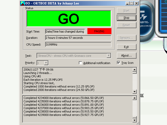Screen dimensions: 167x125
Task: Click the small icon beside the lower log
Action: click(x=142, y=96)
